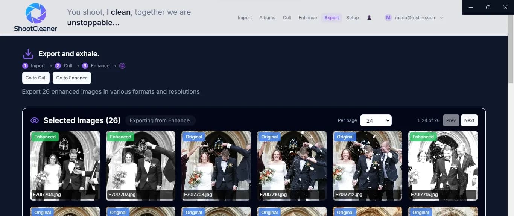Open the Setup menu item
This screenshot has height=216, width=514.
[x=353, y=18]
